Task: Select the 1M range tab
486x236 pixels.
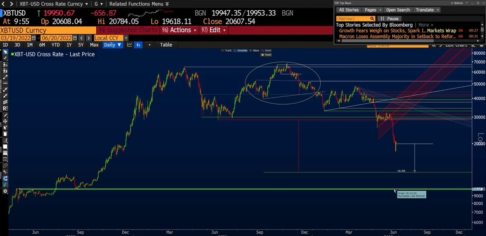Action: pyautogui.click(x=30, y=45)
